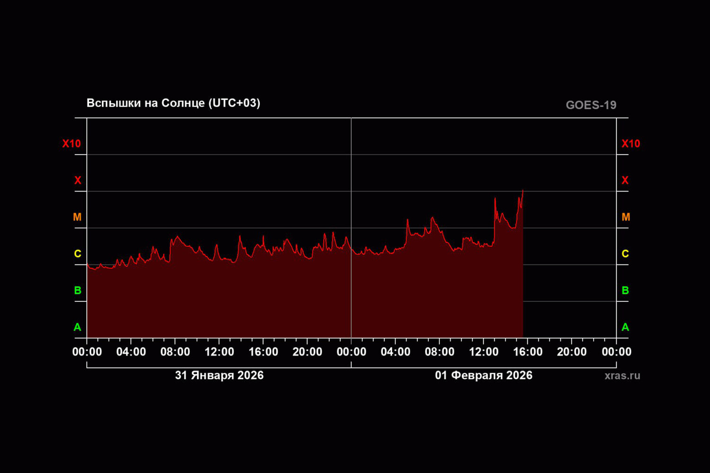Image resolution: width=710 pixels, height=473 pixels.
Task: Open the xras.ru watermark link
Action: click(622, 376)
